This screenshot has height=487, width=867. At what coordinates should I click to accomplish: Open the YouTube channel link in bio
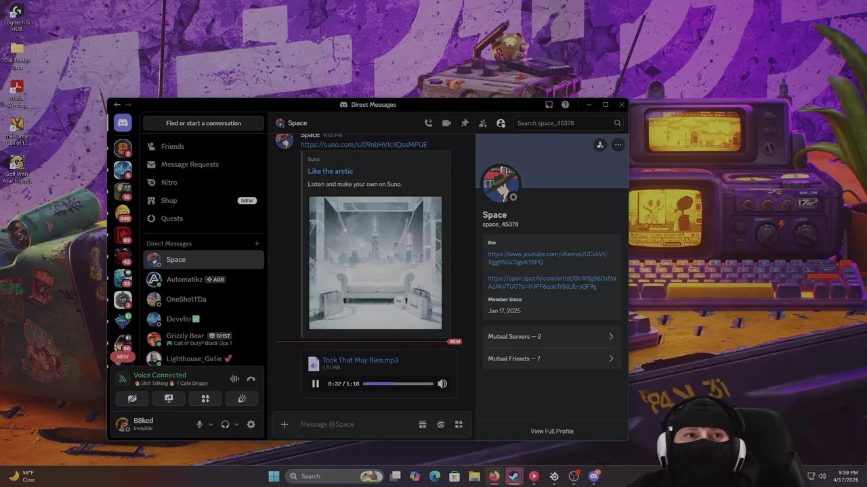[x=549, y=258]
